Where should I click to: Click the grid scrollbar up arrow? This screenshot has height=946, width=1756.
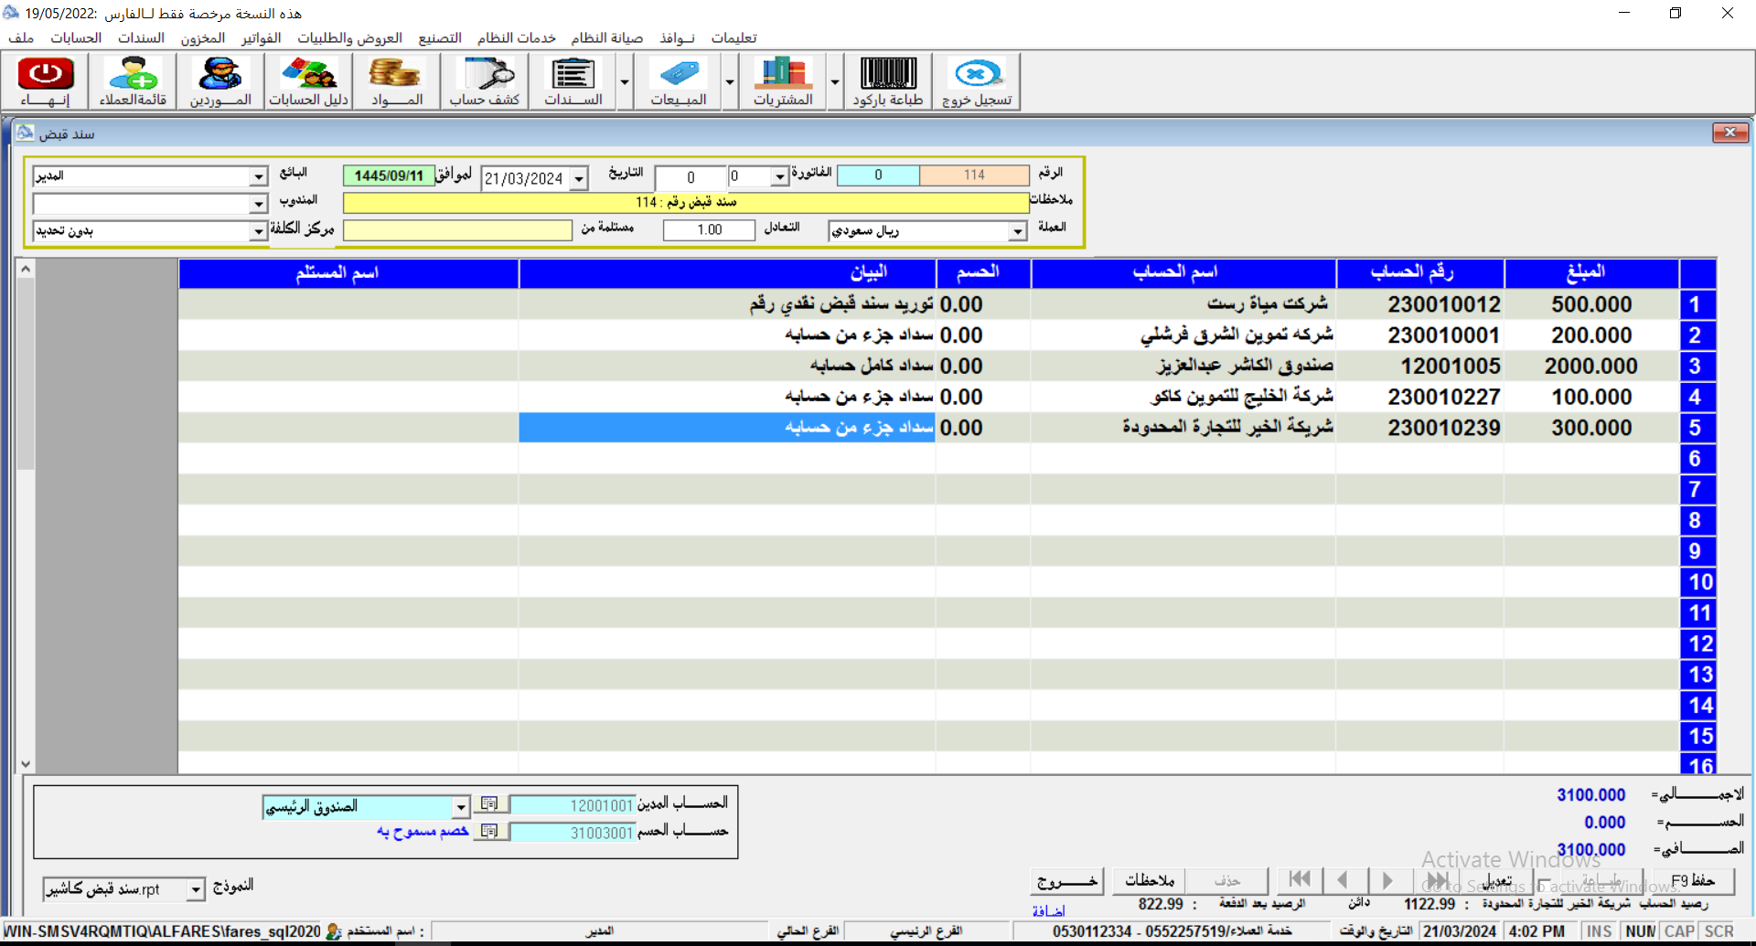pos(26,269)
